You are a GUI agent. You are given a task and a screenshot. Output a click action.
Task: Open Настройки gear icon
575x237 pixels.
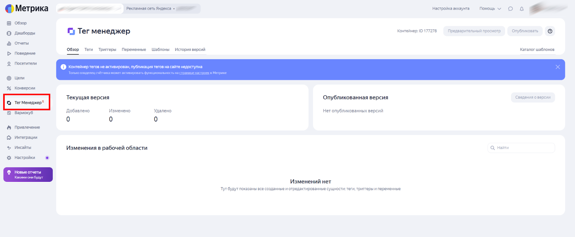point(9,158)
